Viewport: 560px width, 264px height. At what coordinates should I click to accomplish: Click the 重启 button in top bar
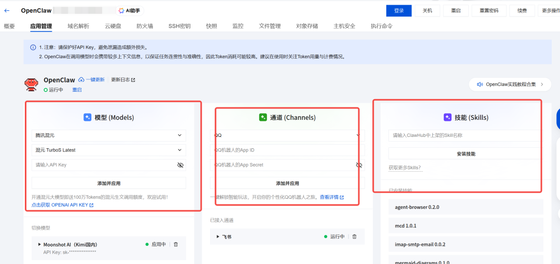[456, 11]
